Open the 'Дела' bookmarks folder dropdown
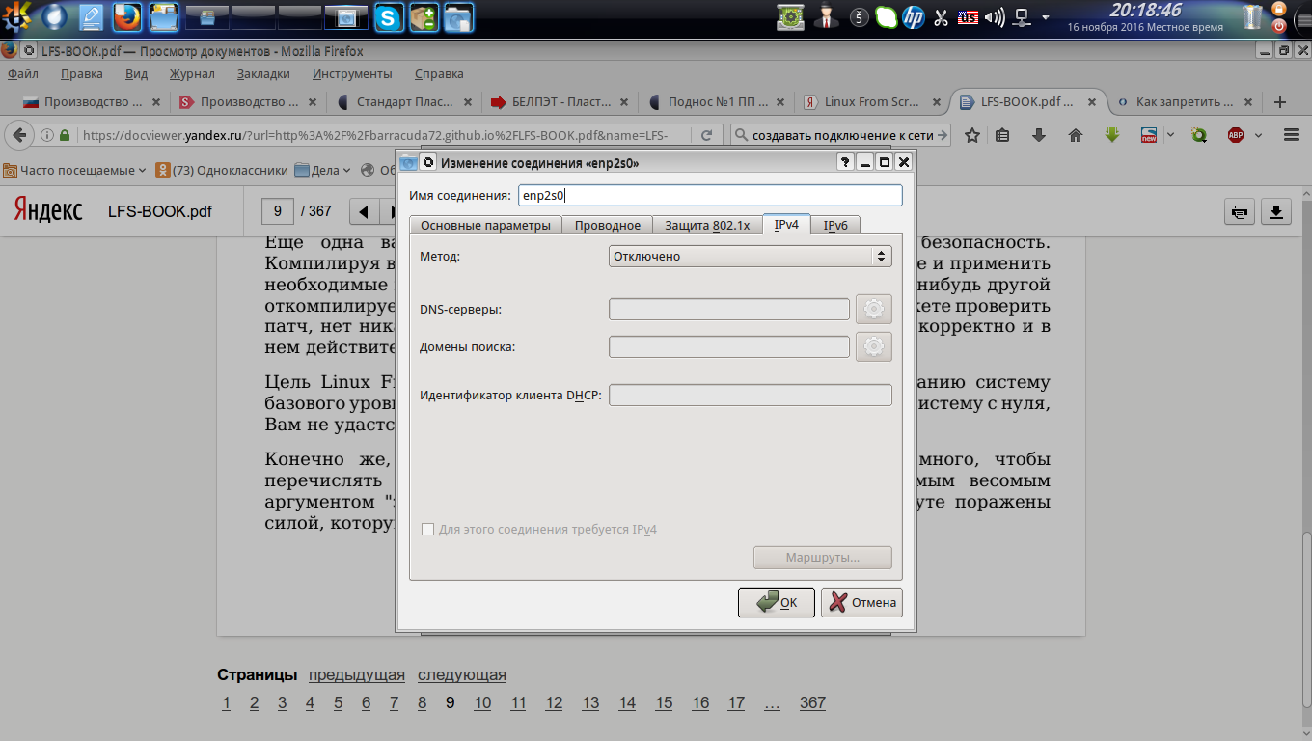 click(323, 171)
